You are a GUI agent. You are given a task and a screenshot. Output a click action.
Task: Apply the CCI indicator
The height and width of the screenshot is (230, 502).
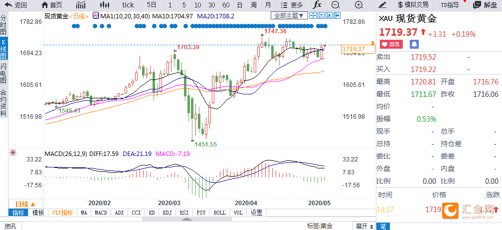tap(137, 213)
